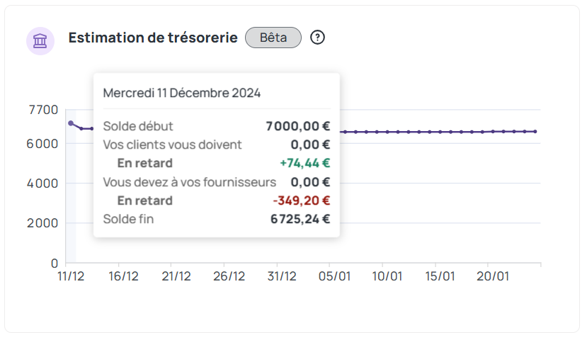587x340 pixels.
Task: Click Vous devez à vos fournisseurs row
Action: coord(189,182)
